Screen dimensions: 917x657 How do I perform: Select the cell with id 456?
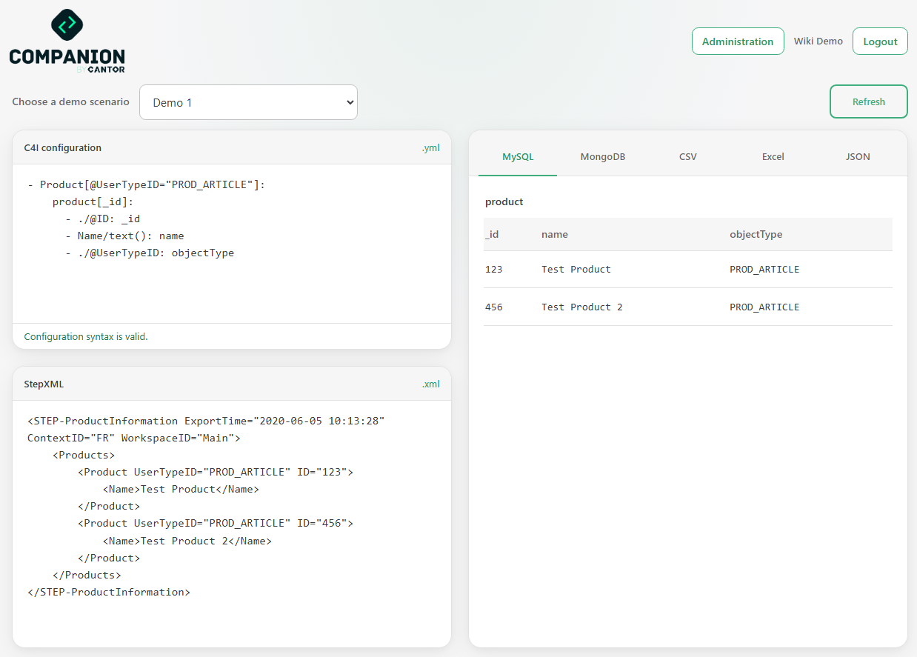coord(494,307)
